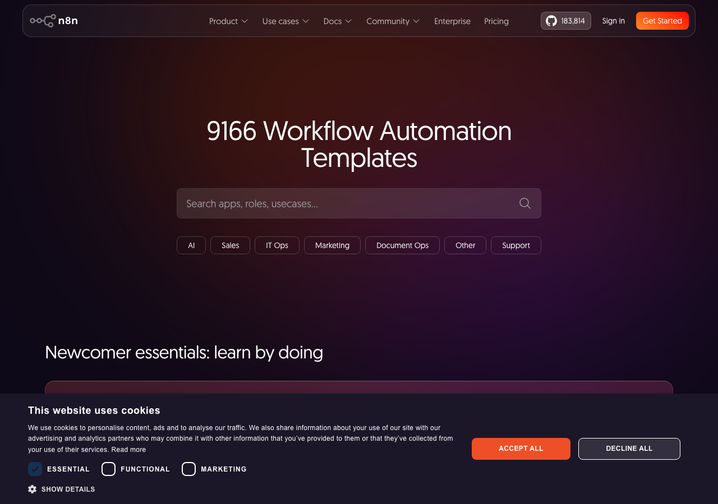The height and width of the screenshot is (504, 718).
Task: Open the Pricing page
Action: point(496,21)
